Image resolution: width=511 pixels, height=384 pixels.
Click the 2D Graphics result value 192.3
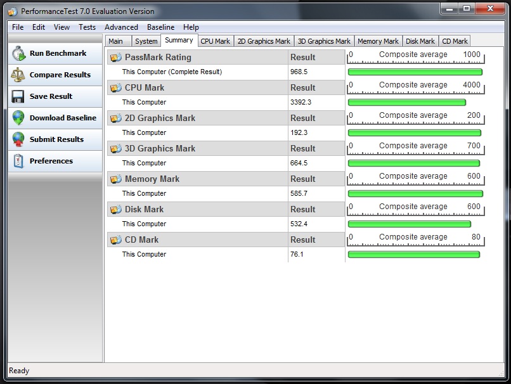point(299,132)
